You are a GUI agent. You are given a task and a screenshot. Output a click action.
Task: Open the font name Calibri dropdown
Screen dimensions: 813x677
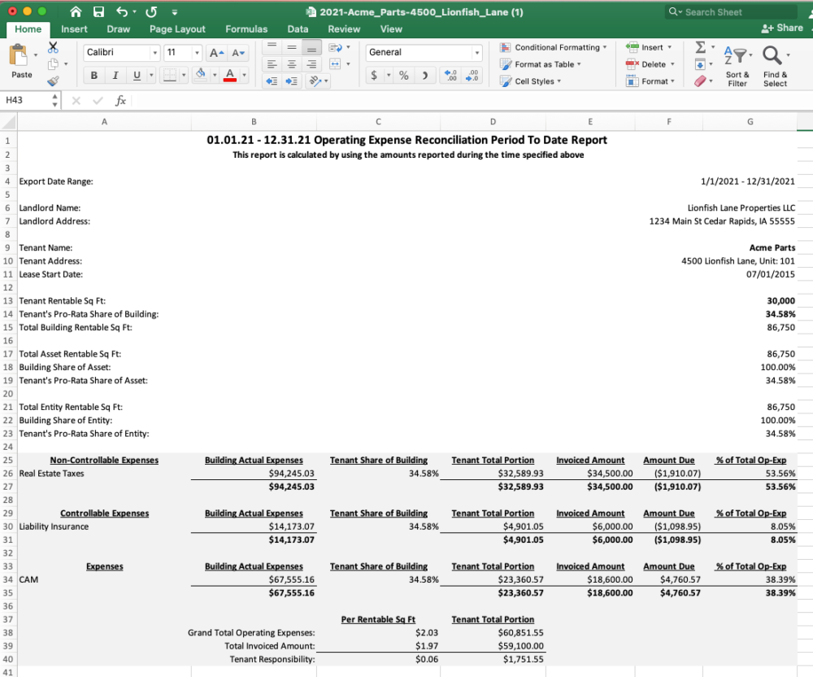(x=155, y=53)
